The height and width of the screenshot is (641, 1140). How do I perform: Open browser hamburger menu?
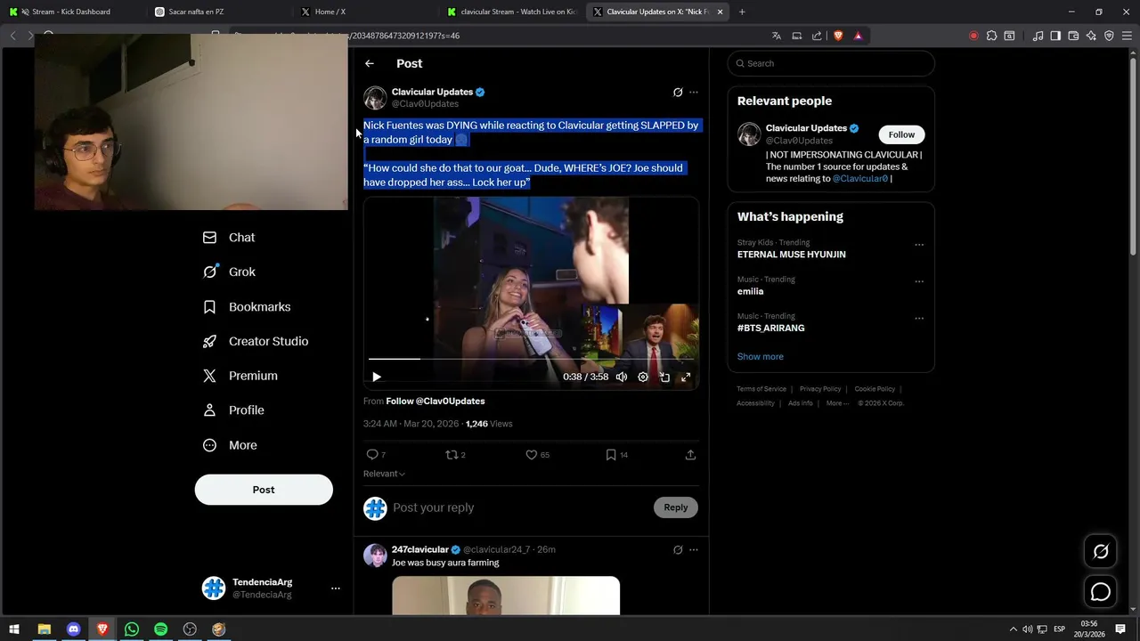click(1127, 36)
